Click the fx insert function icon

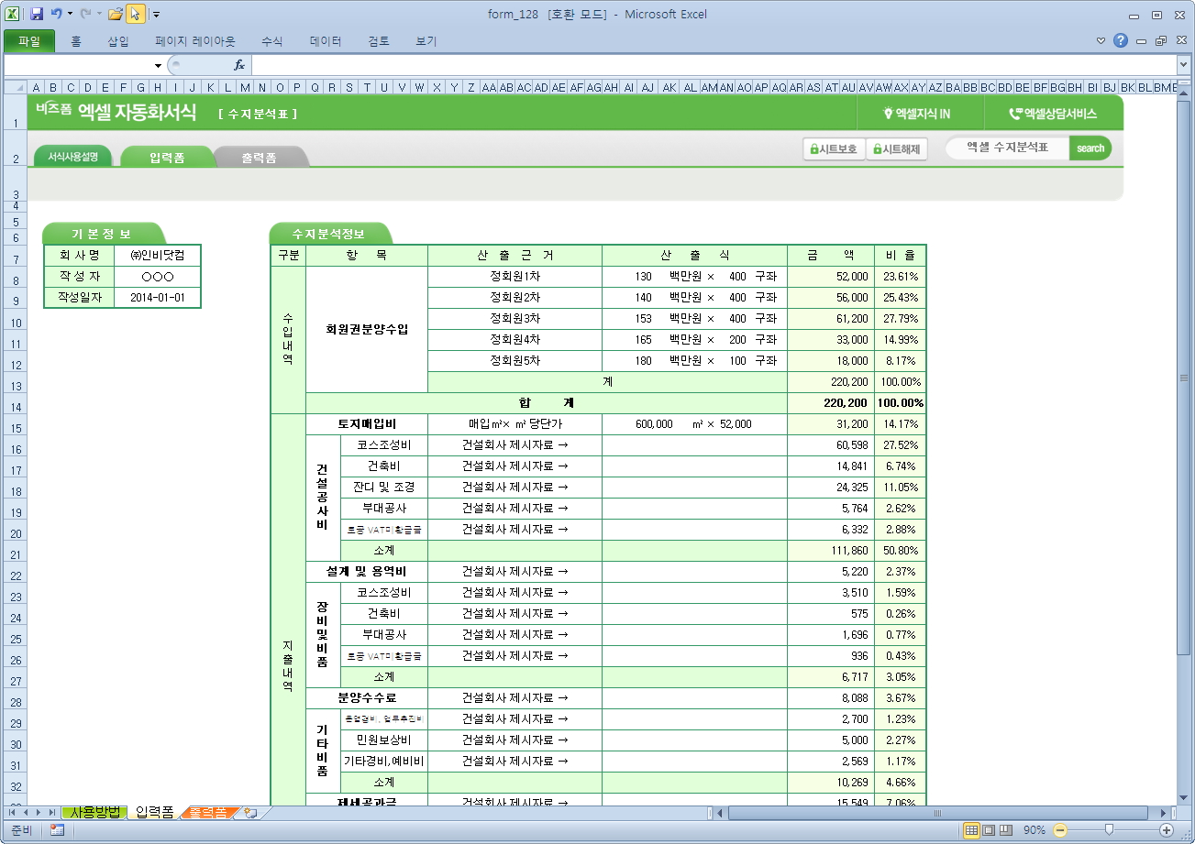tap(239, 65)
